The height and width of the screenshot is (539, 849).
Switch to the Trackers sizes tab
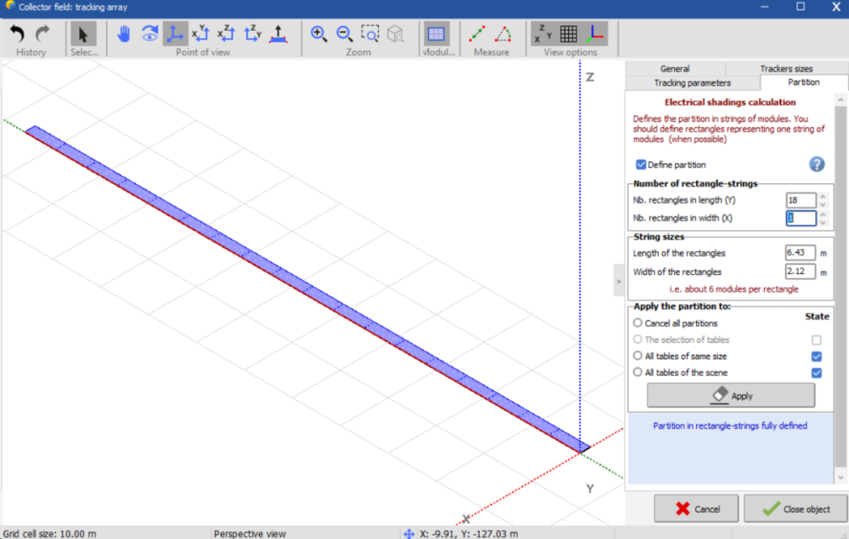786,69
